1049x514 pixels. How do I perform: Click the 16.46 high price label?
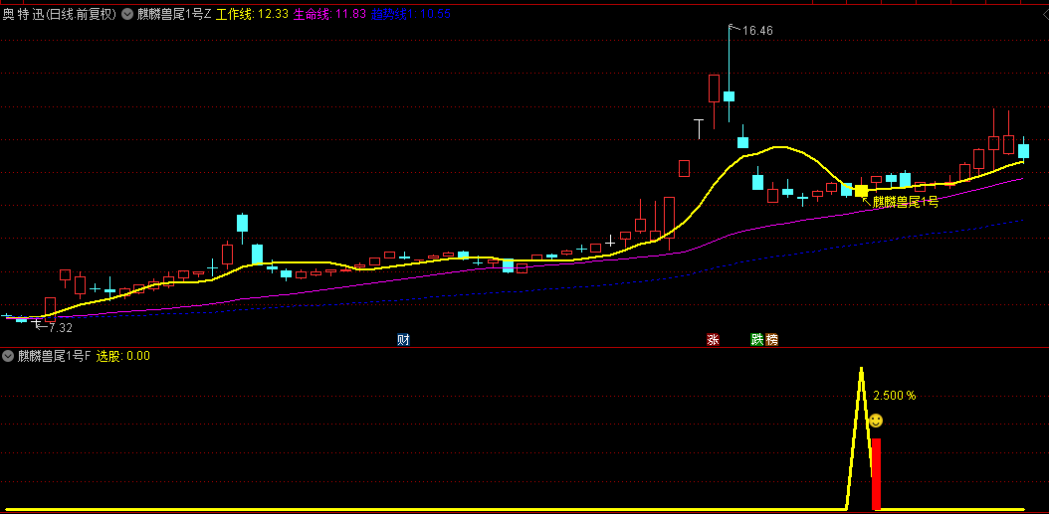tap(757, 31)
